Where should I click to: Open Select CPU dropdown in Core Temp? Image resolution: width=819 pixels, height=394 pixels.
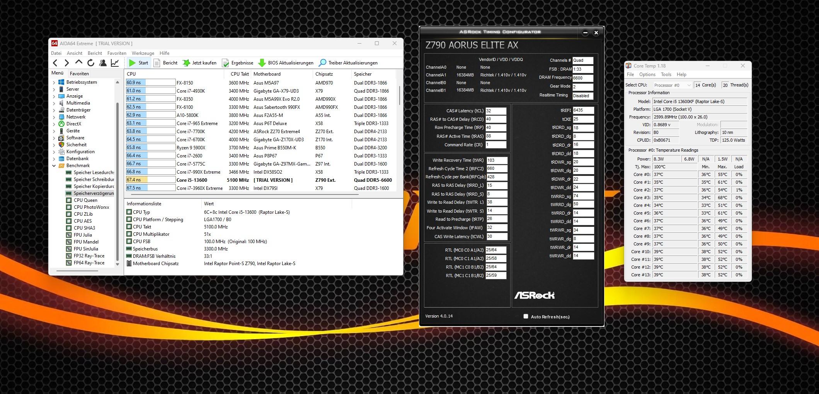tap(672, 85)
